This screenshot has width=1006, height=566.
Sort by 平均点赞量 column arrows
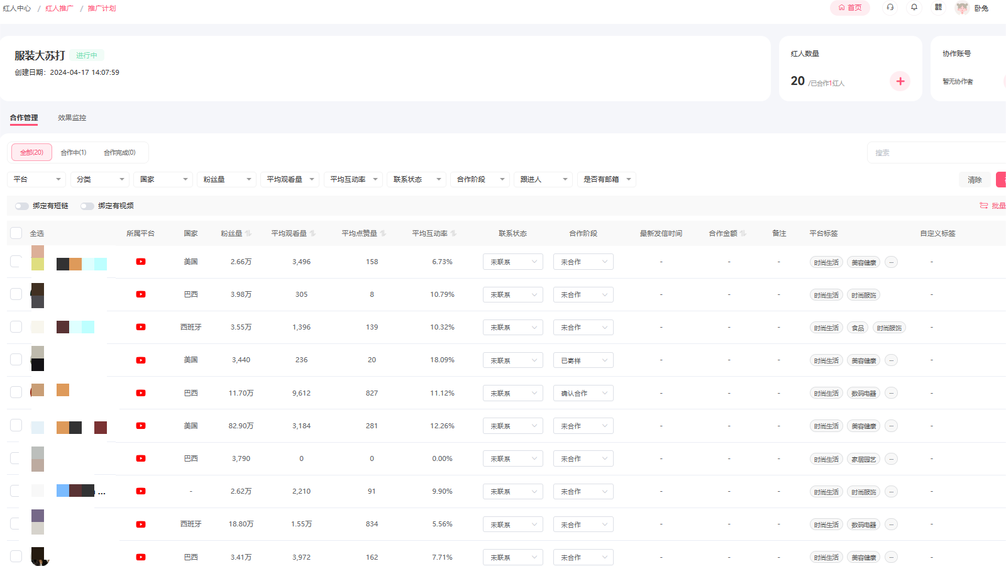pos(383,233)
